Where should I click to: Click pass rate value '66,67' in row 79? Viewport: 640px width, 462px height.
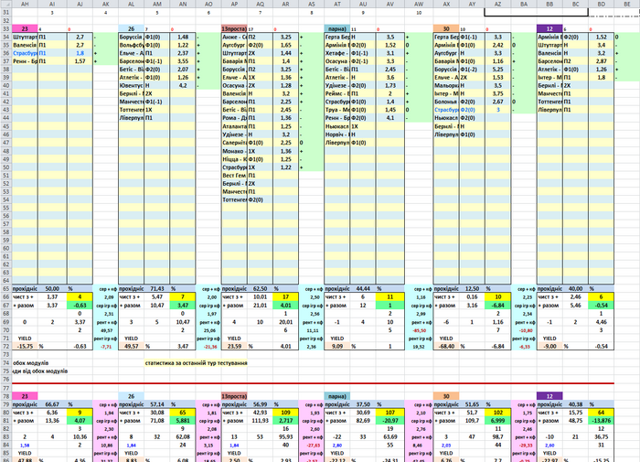(x=52, y=404)
